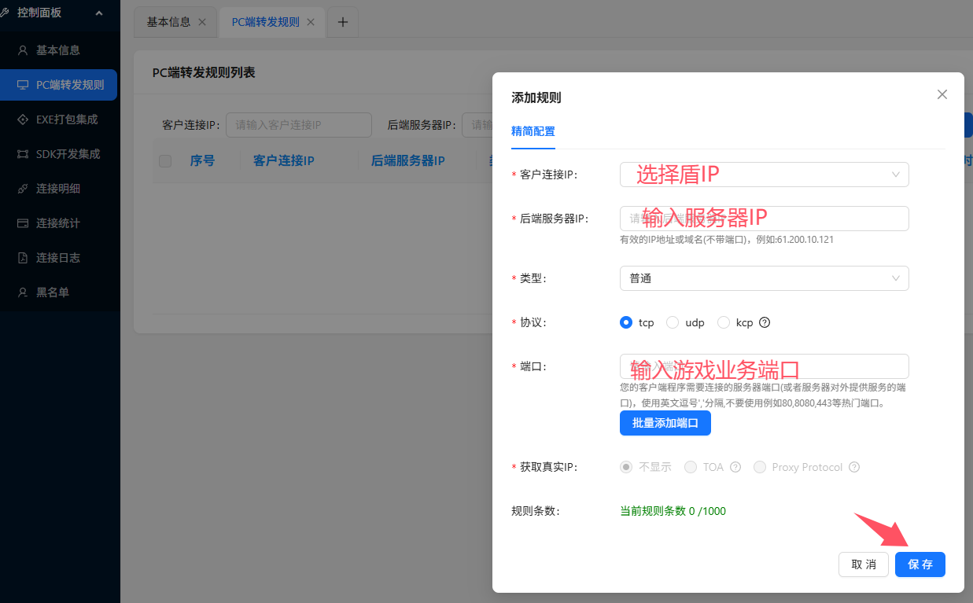Select the kcp protocol radio button
Screen dimensions: 973x603
pyautogui.click(x=724, y=322)
